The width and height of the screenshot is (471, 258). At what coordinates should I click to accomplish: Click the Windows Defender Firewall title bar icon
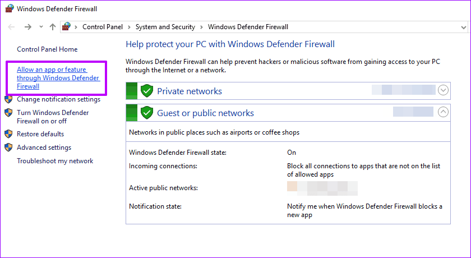(10, 8)
